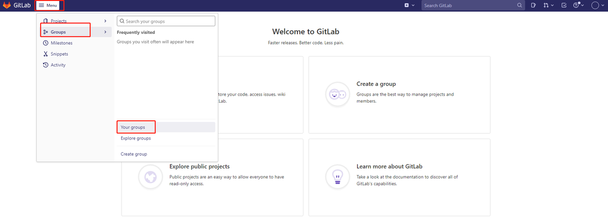
Task: Focus the Search your groups field
Action: point(166,21)
